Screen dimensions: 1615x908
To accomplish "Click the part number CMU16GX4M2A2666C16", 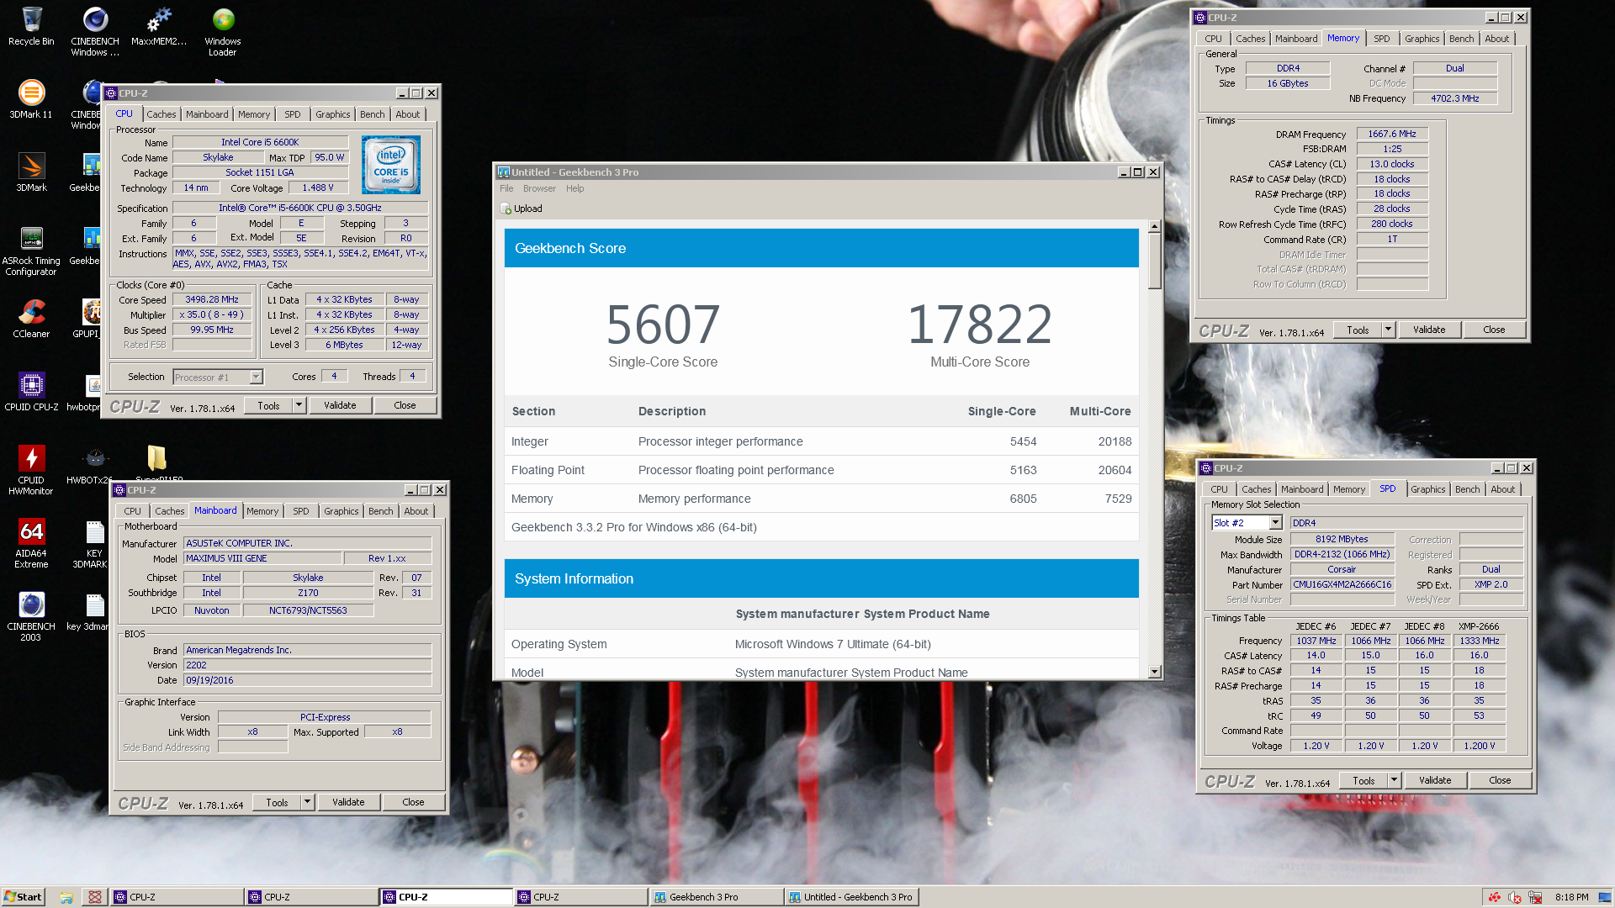I will pos(1342,584).
